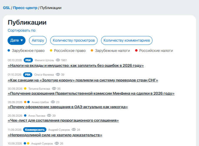Viewport: 199px width, 146px height.
Task: Click eye icon next to Анико Шебок
Action: (x=53, y=102)
